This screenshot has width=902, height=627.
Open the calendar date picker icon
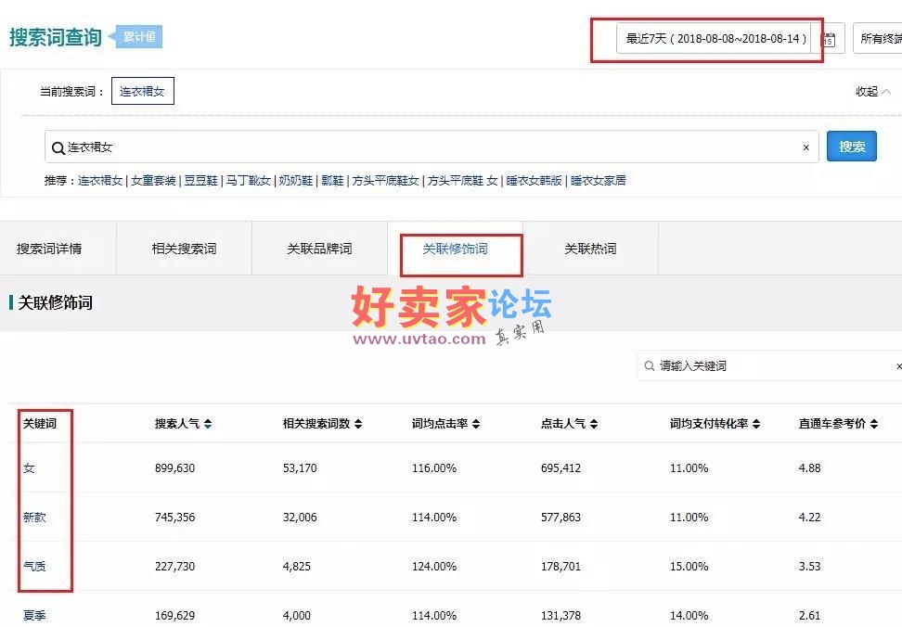(830, 40)
